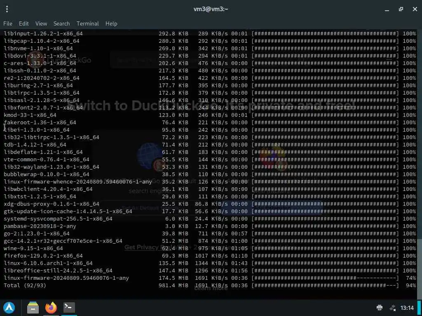Click the go-2:1.23.0-1-x86_64 package name

point(37,234)
